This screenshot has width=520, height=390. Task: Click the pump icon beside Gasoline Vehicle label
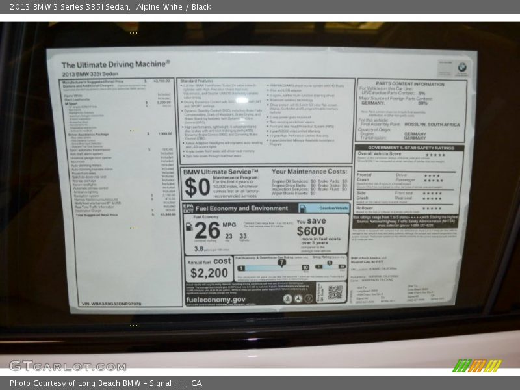tap(302, 208)
